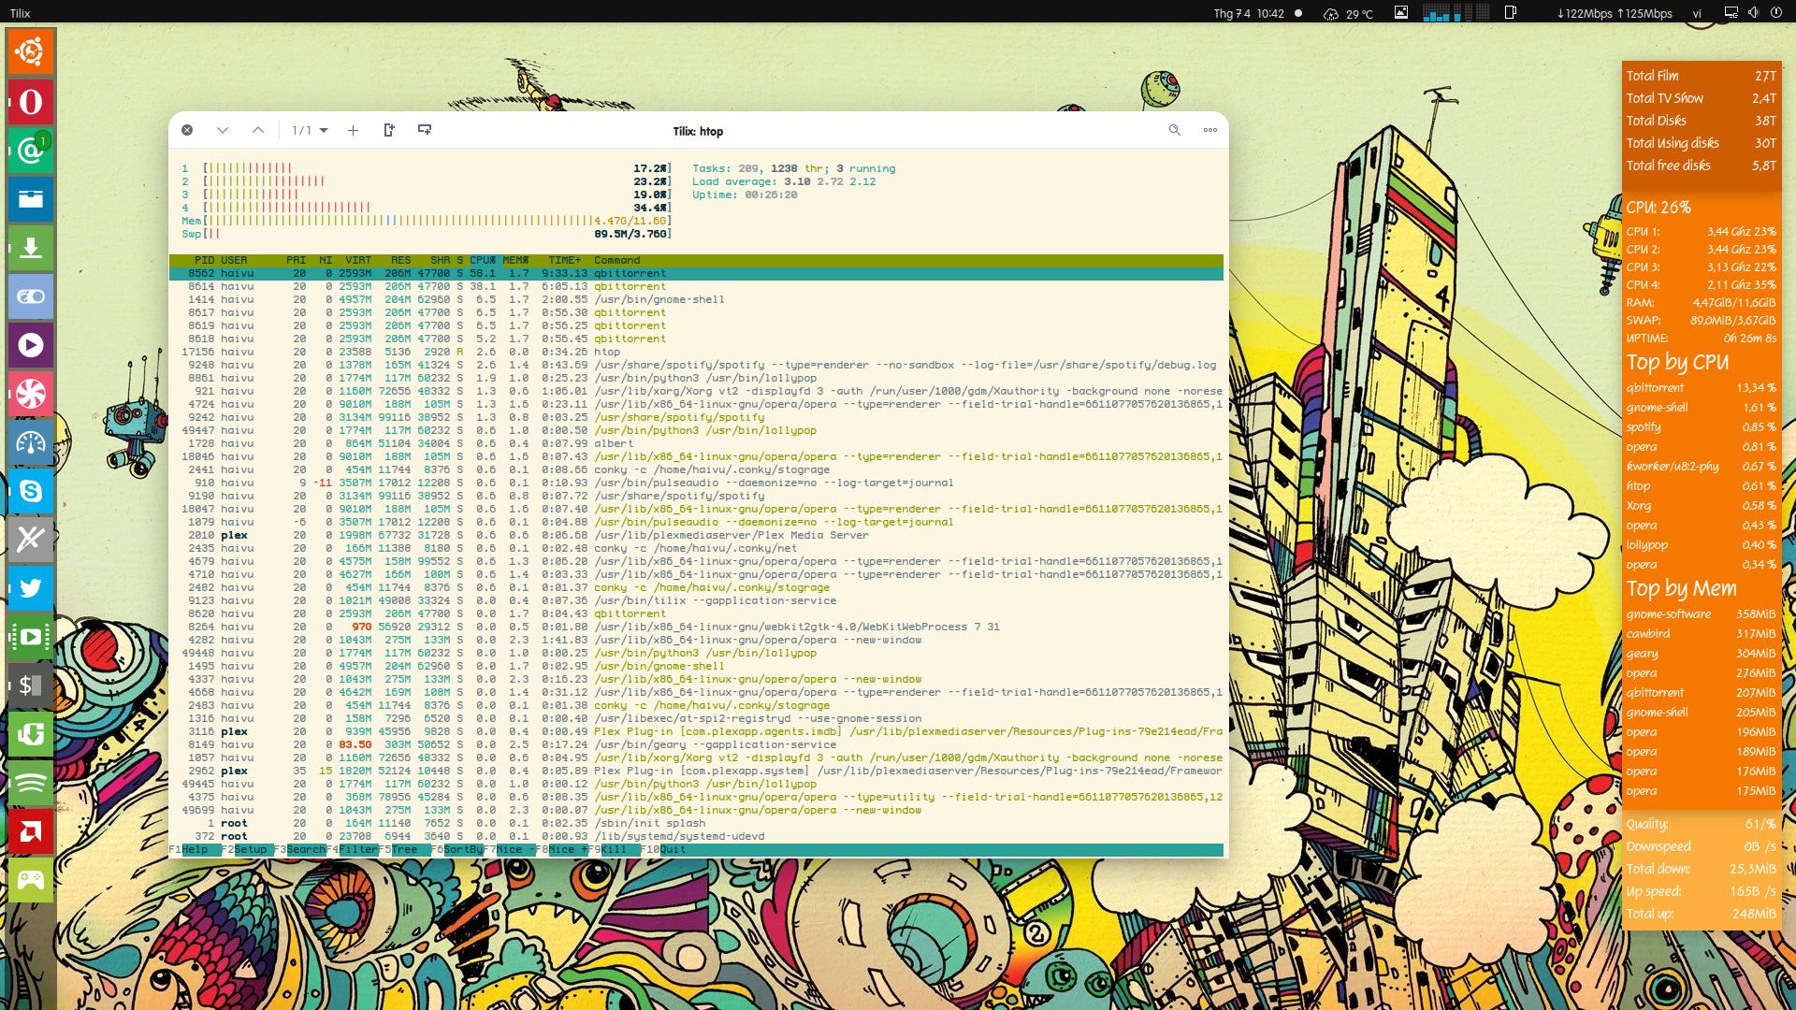Open the system load graph indicator
The width and height of the screenshot is (1796, 1010).
(x=1456, y=13)
